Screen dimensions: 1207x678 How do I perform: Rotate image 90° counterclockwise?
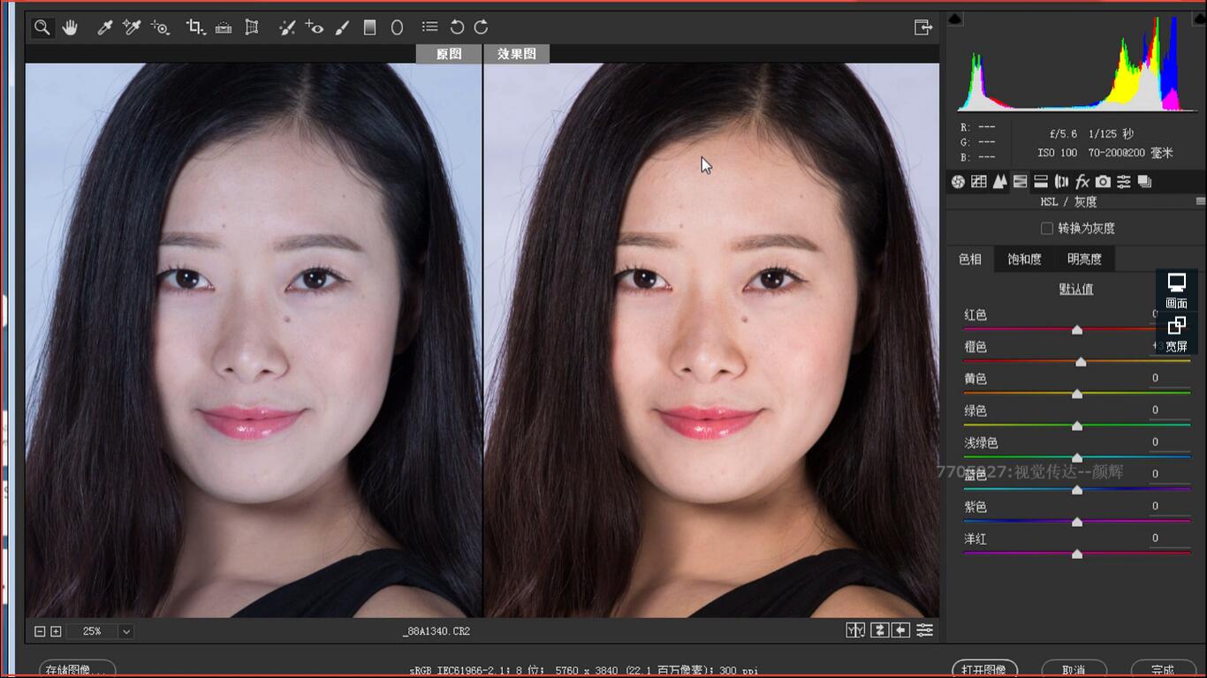pos(457,27)
